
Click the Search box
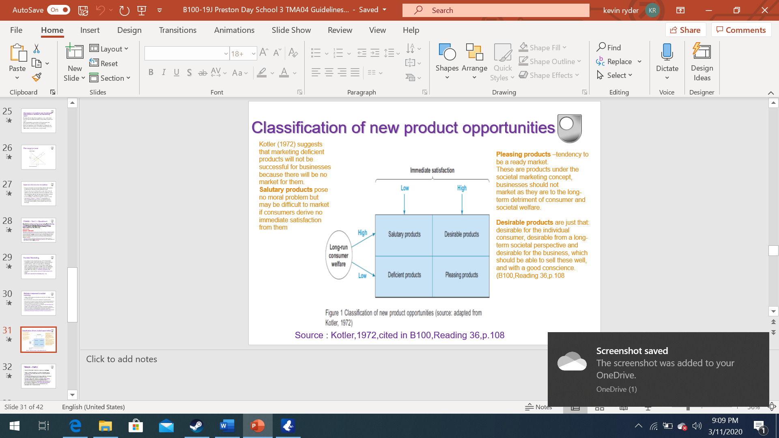[496, 11]
